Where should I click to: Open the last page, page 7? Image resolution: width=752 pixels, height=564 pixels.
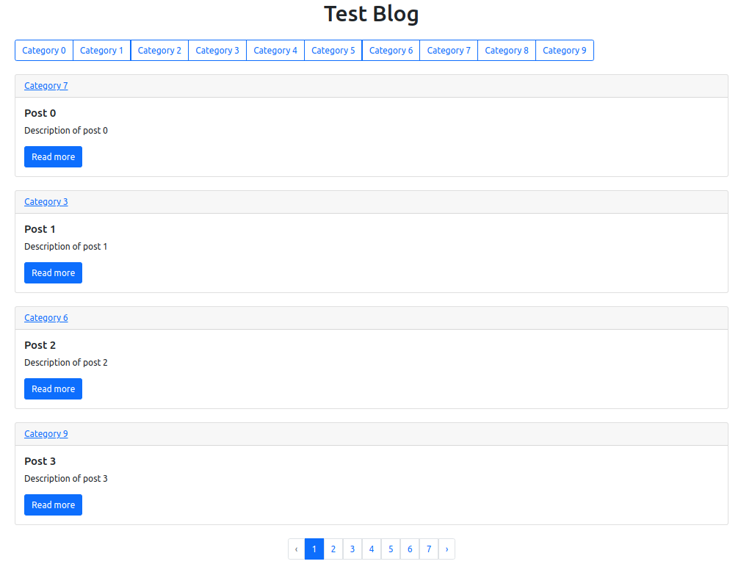coord(429,549)
